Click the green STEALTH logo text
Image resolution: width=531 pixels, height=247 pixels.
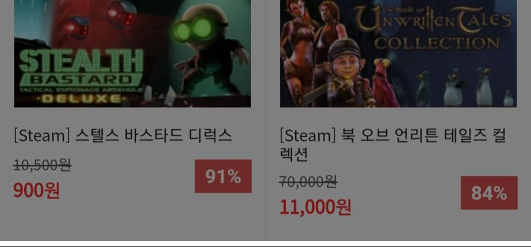click(x=81, y=61)
